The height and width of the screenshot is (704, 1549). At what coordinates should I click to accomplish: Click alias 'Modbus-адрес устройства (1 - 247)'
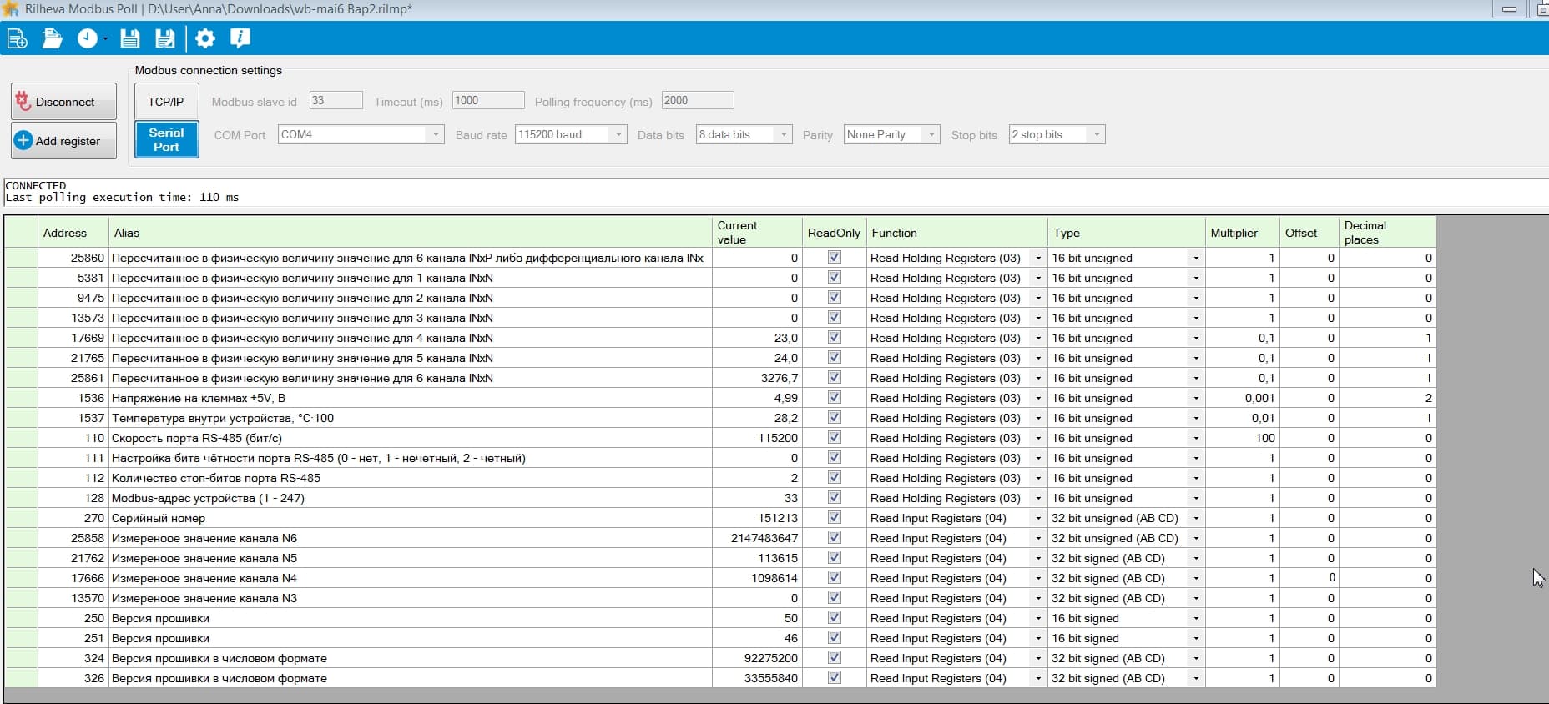point(410,498)
